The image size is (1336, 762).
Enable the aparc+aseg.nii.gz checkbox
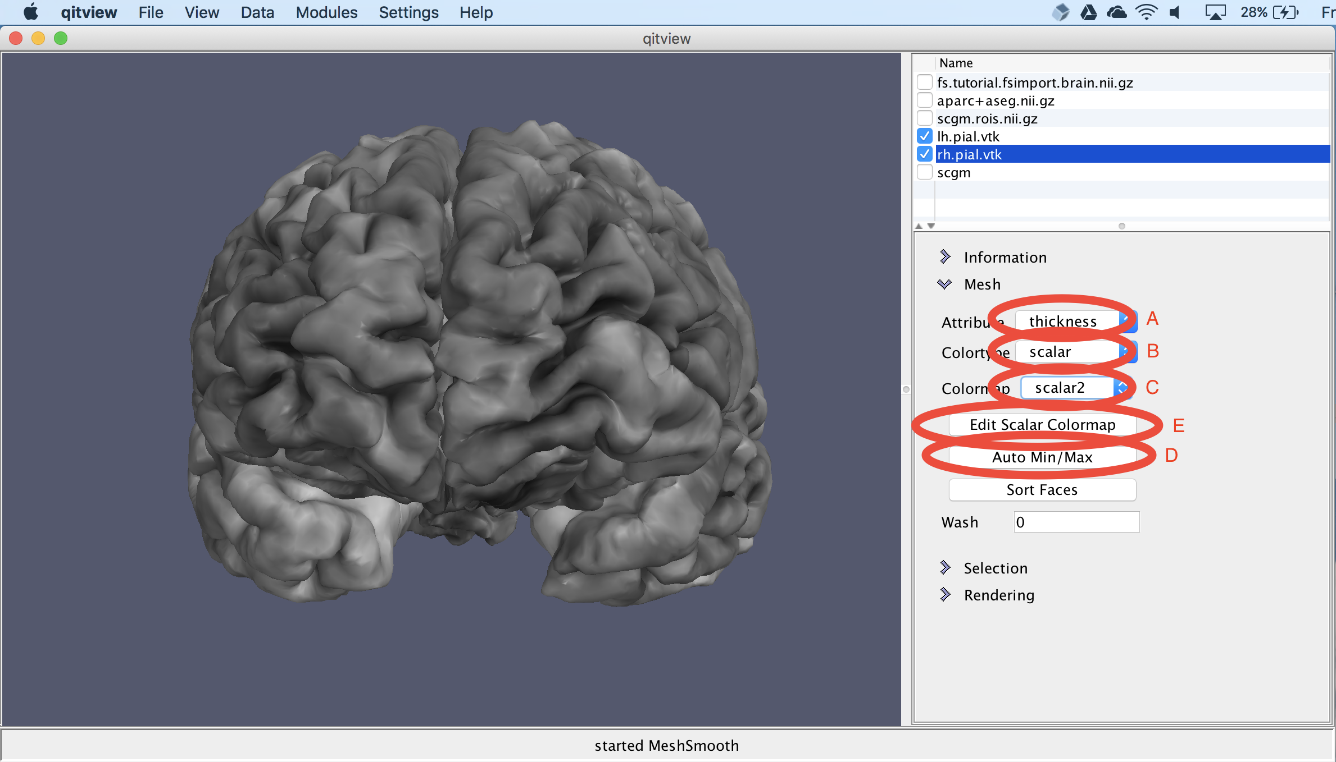coord(925,100)
